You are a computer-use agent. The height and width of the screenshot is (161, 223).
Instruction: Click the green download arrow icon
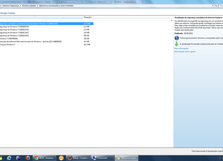point(176,44)
